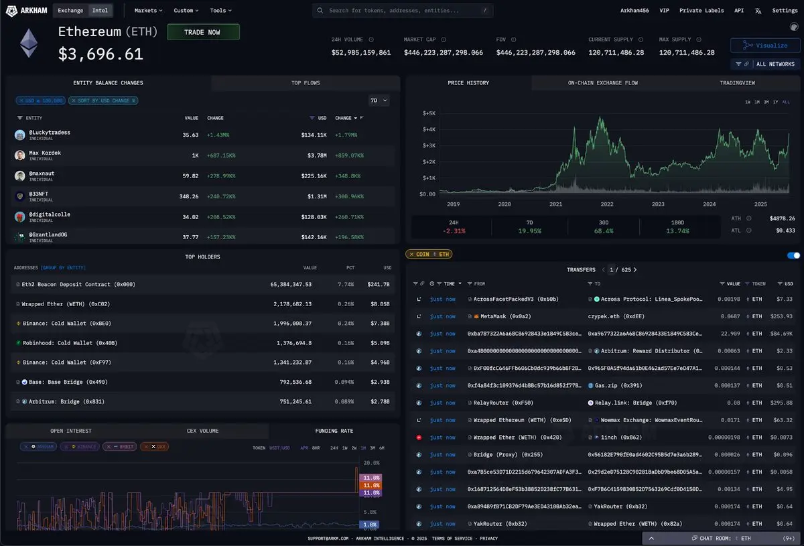The height and width of the screenshot is (546, 804).
Task: Open the language translate icon
Action: 758,11
